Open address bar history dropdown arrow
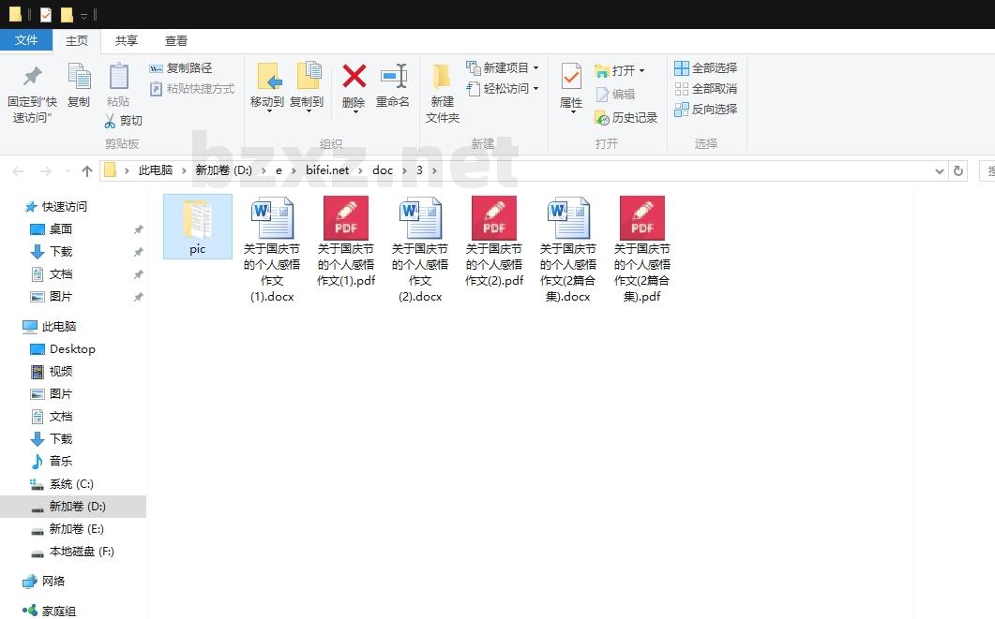The image size is (995, 619). tap(940, 171)
